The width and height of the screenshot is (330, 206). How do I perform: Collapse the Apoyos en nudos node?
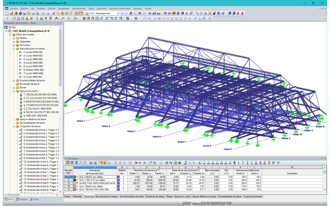tap(13, 91)
